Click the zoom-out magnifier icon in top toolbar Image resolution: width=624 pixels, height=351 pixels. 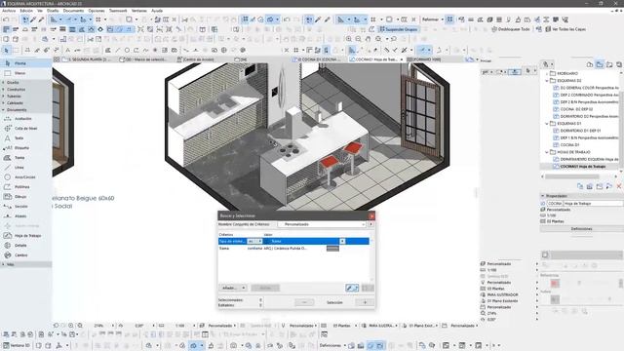point(359,39)
